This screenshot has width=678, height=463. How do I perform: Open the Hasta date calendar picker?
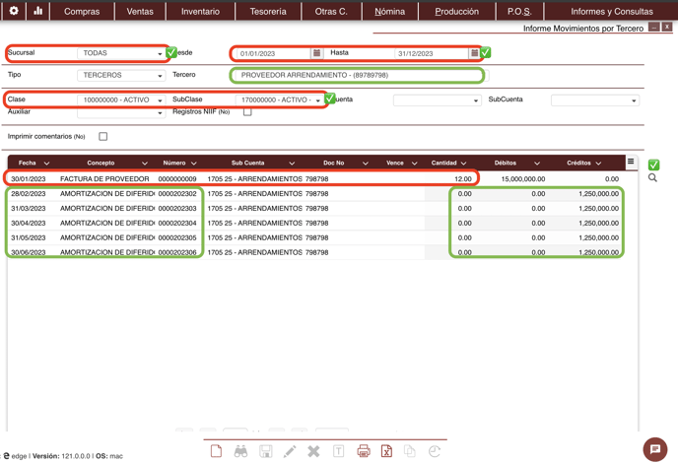(474, 53)
